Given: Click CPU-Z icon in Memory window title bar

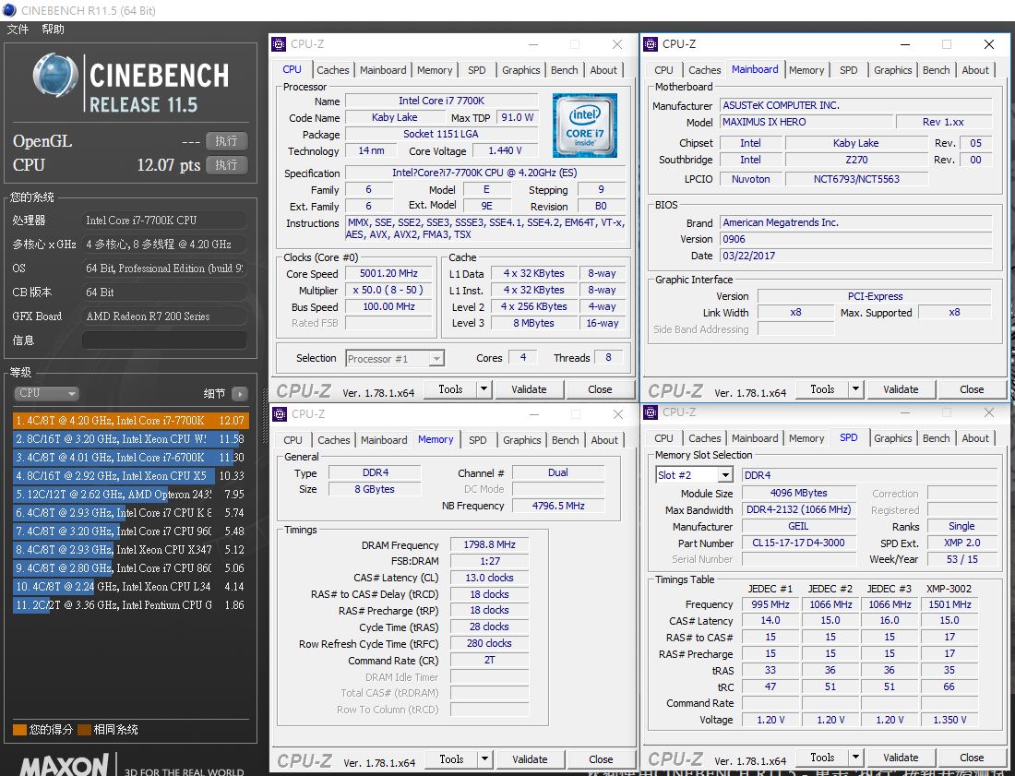Looking at the screenshot, I should (280, 413).
